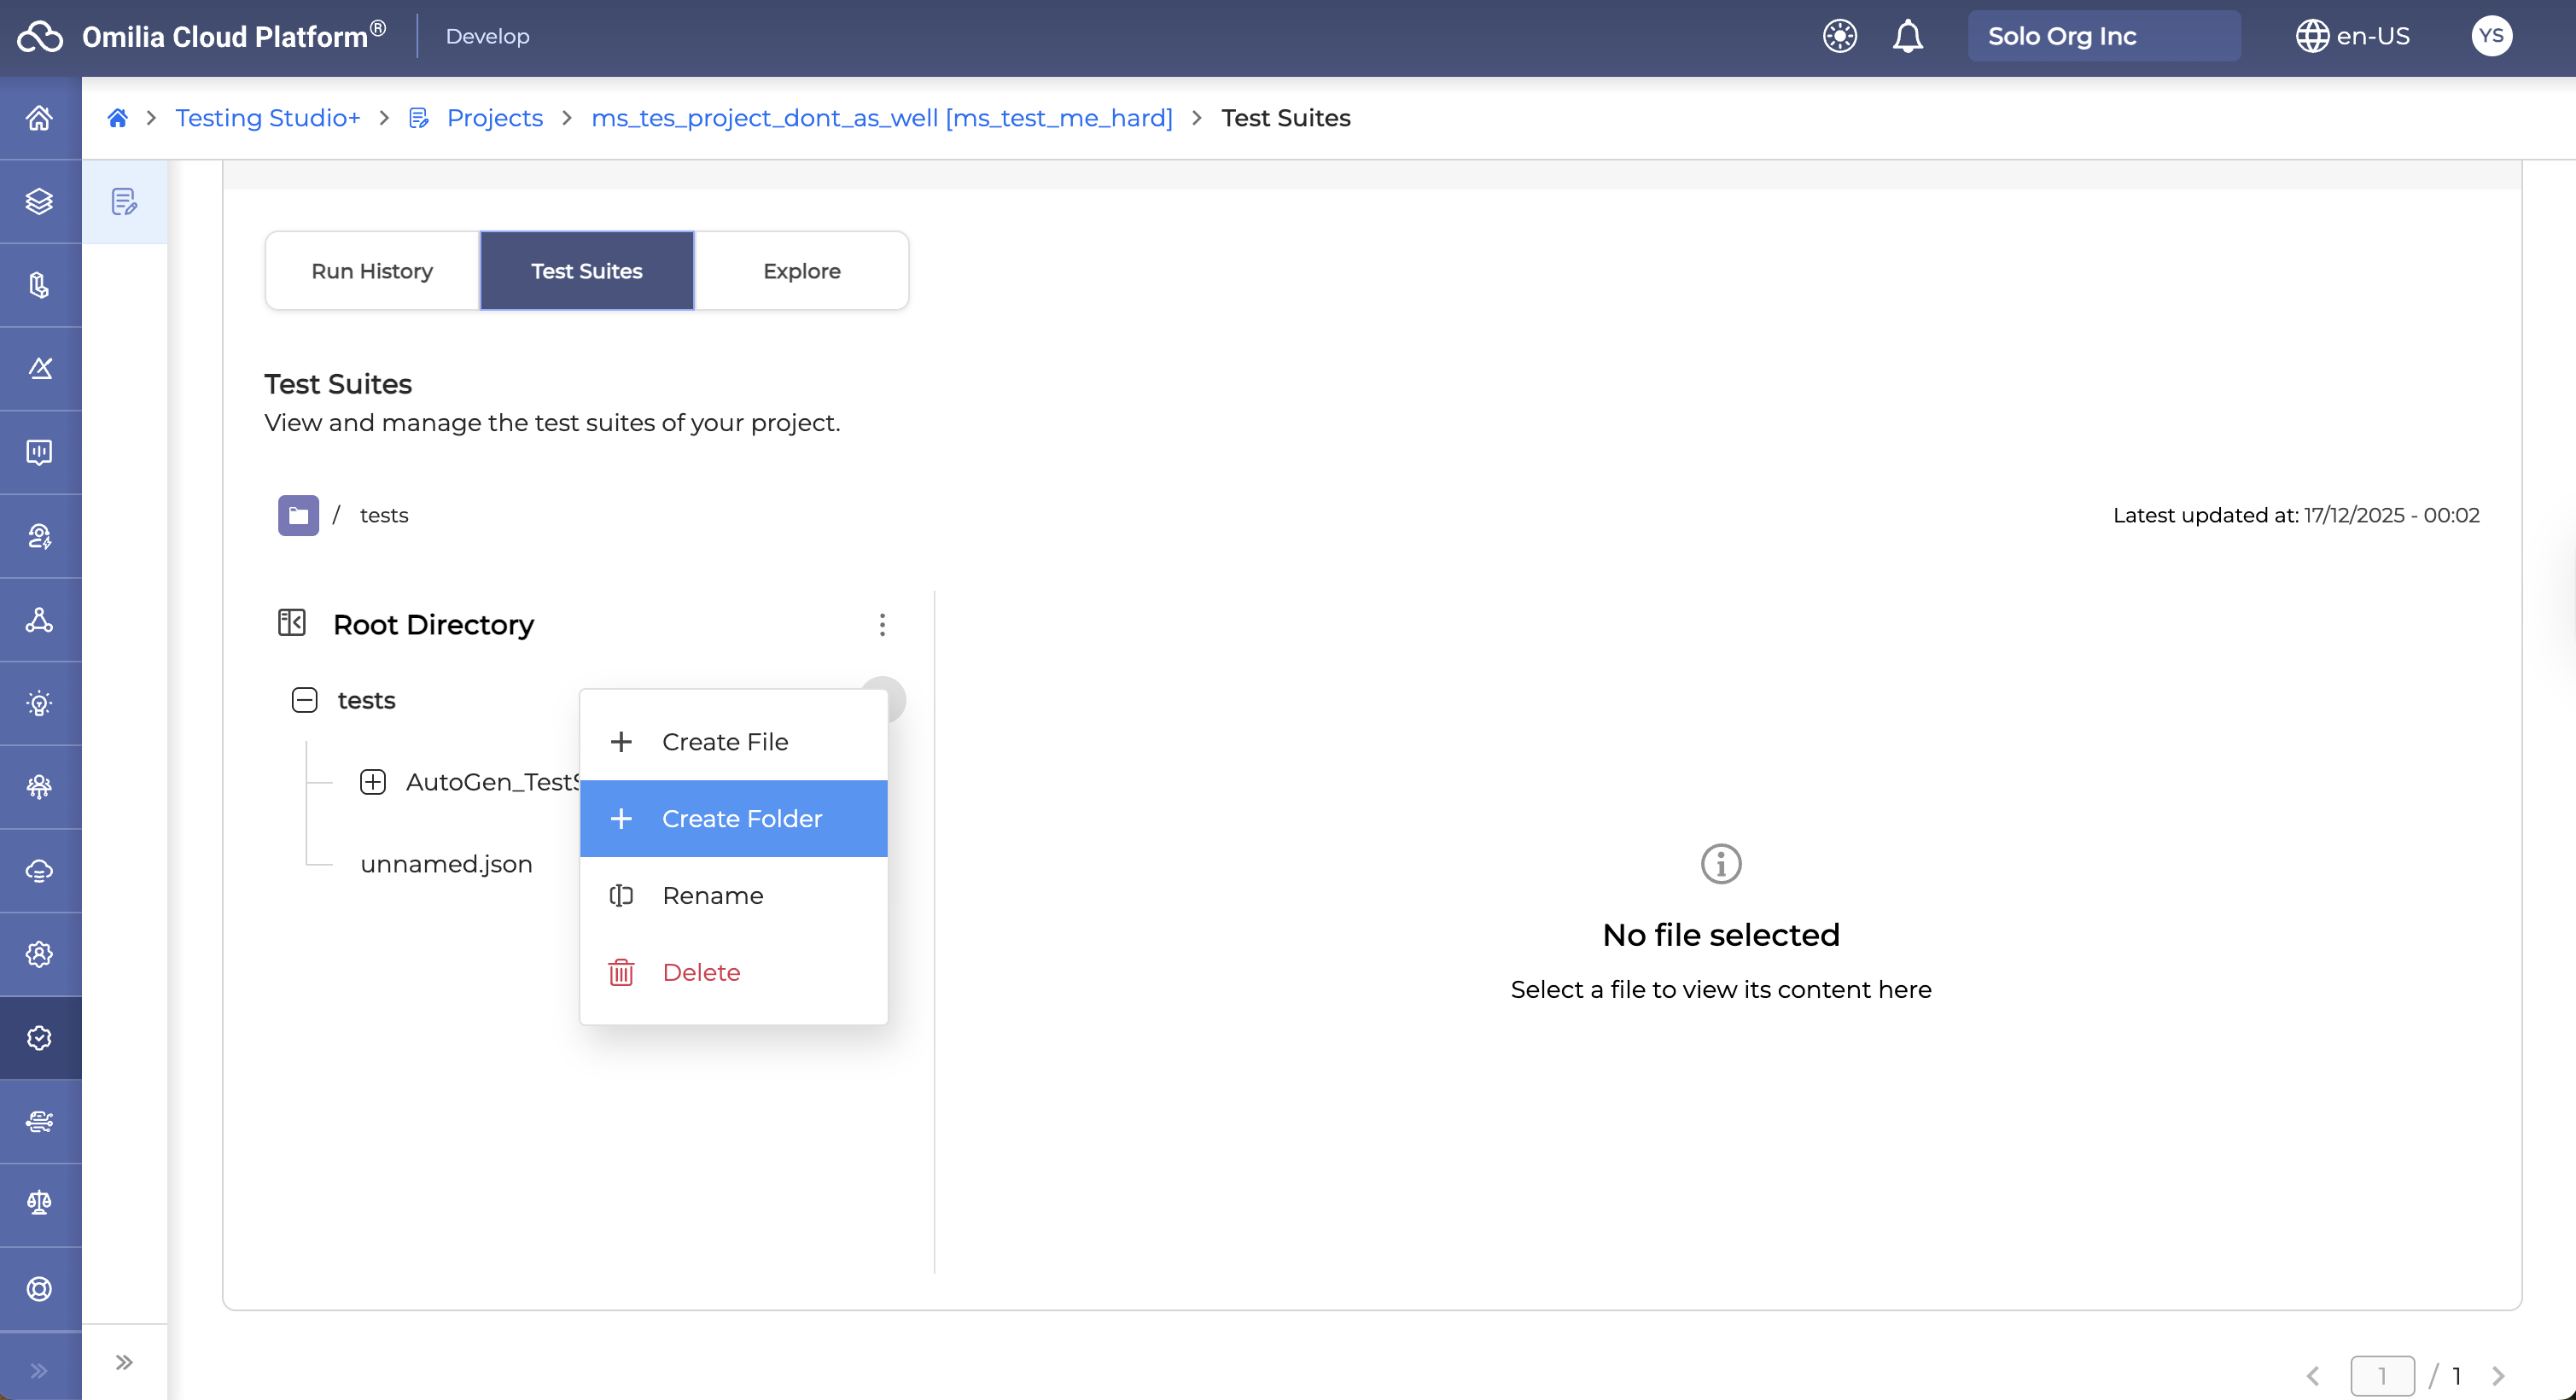Open the theme settings icon in the top bar
Viewport: 2576px width, 1400px height.
(x=1840, y=36)
